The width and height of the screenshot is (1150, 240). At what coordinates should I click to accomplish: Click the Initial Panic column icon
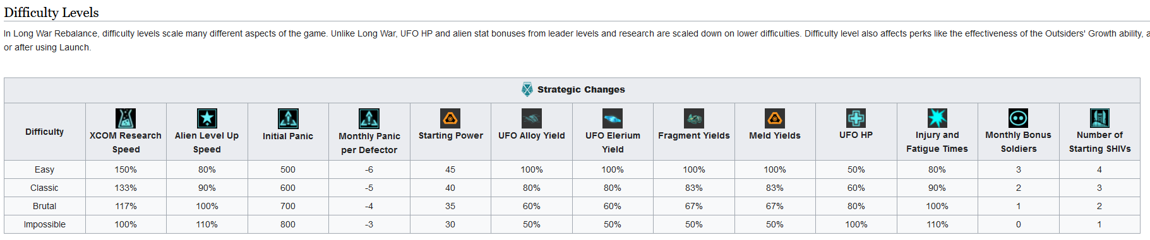pos(288,118)
